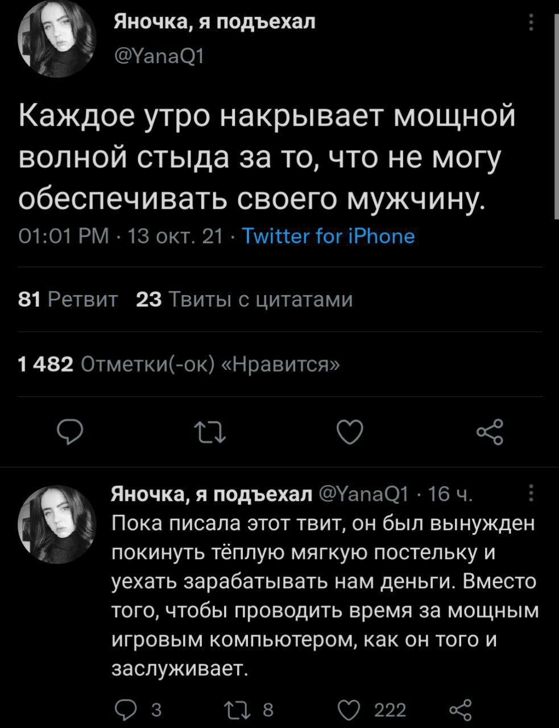Share the main tweet
559x728 pixels.
490,433
